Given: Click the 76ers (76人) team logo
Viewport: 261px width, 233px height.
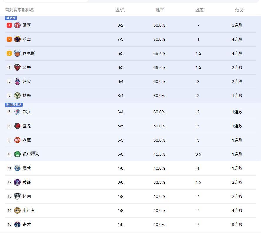Looking at the screenshot, I should coord(17,112).
